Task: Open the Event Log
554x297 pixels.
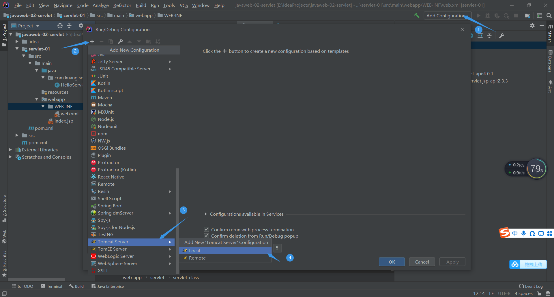Action: click(x=531, y=286)
